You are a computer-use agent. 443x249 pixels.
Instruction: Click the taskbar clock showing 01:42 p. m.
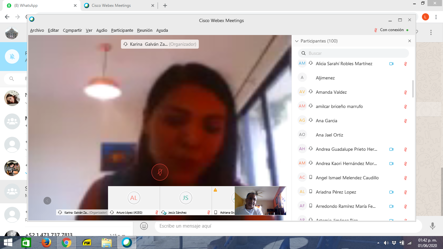point(427,243)
